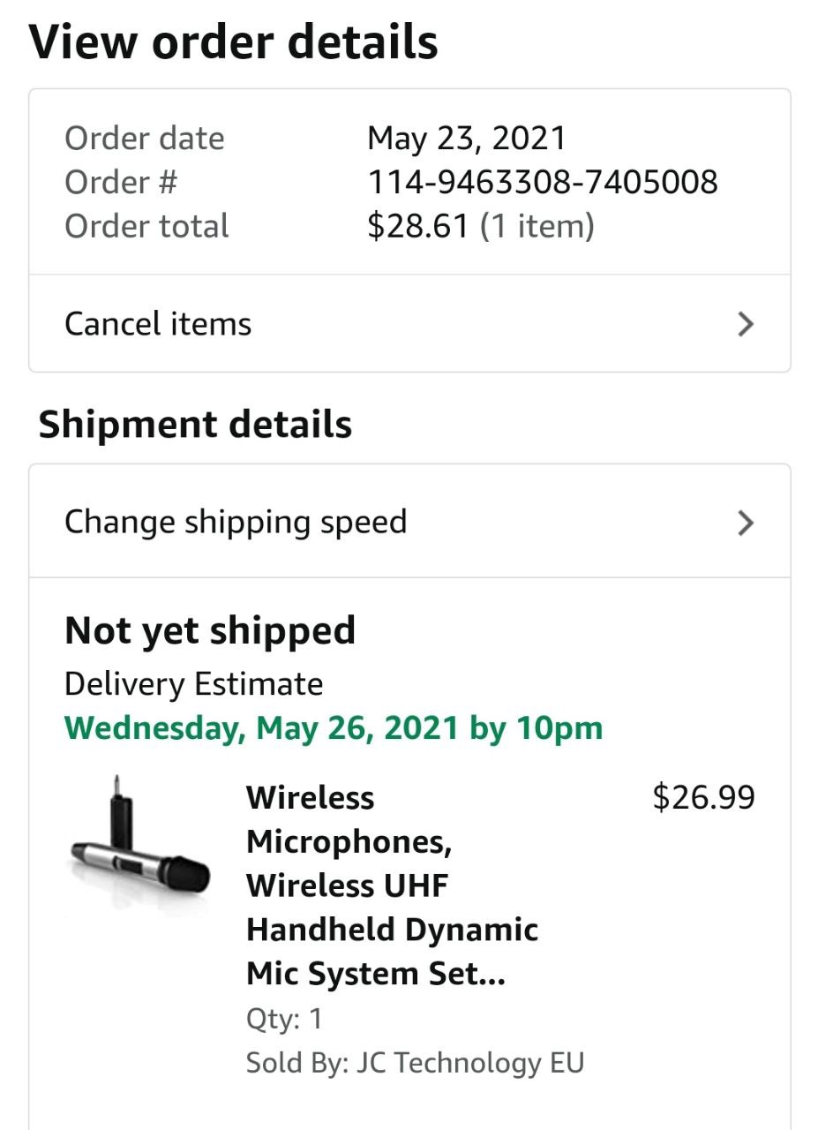818x1130 pixels.
Task: Click the (1 item) count text
Action: pyautogui.click(x=537, y=227)
